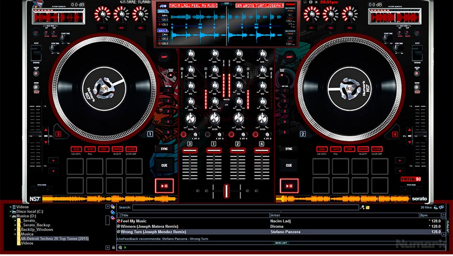Start right deck with play/pause button

pyautogui.click(x=289, y=186)
